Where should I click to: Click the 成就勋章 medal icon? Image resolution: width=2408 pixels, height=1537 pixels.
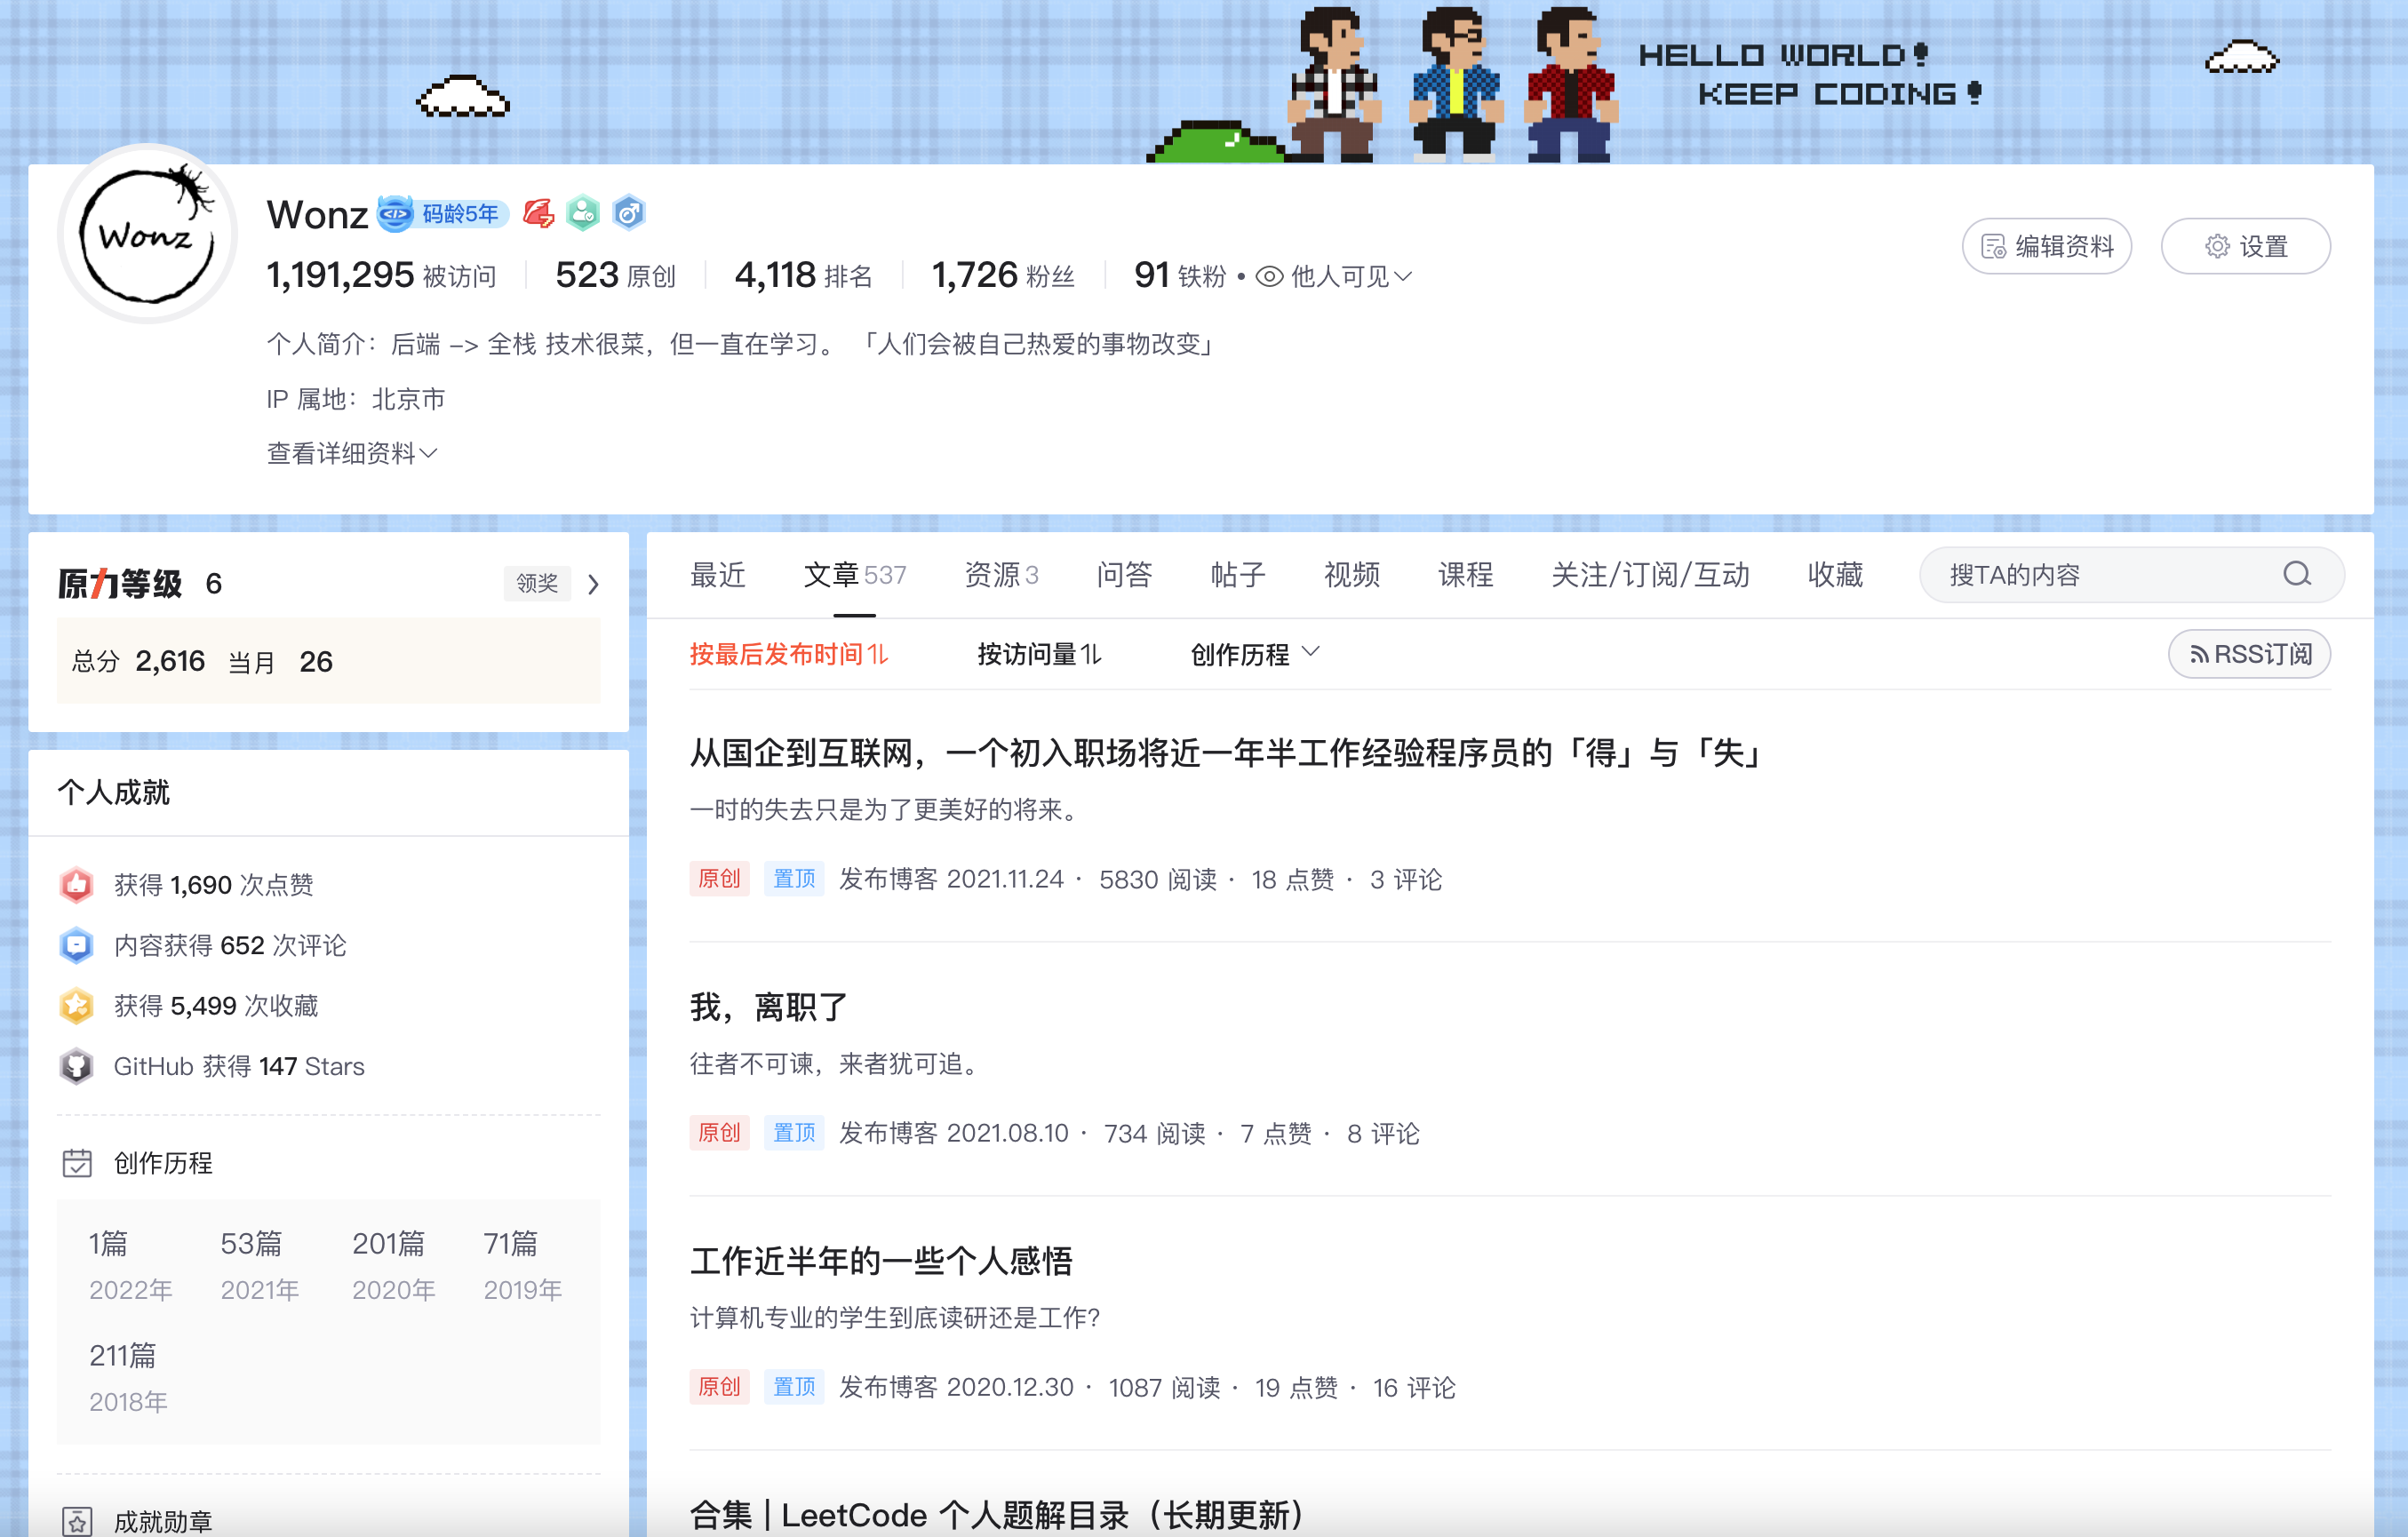pos(77,1521)
